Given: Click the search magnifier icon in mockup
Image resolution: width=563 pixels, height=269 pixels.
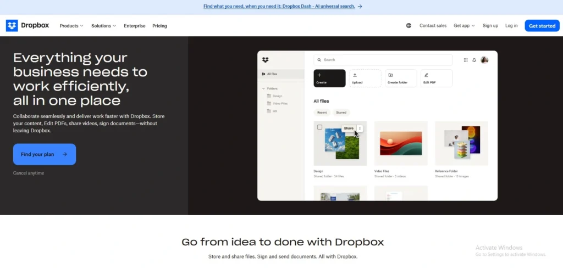Looking at the screenshot, I should click(319, 60).
